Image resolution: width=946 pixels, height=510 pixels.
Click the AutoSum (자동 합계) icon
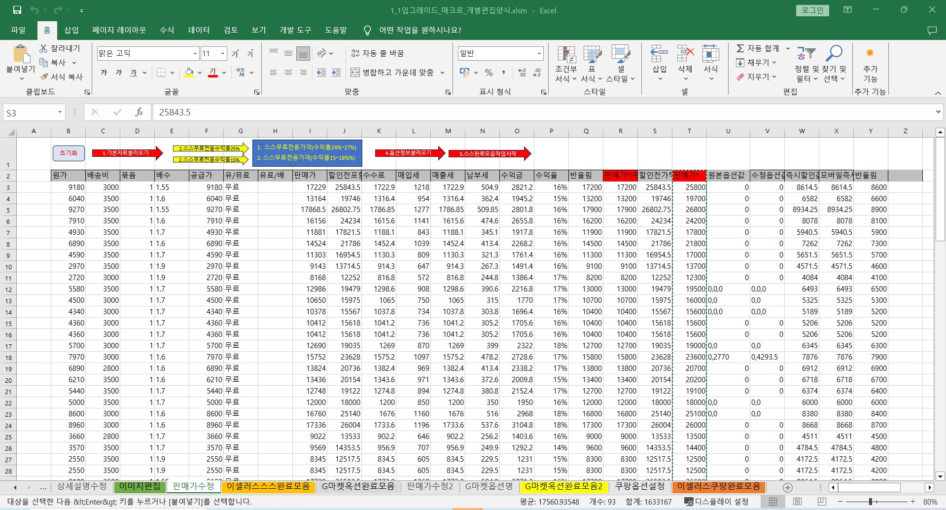tap(740, 48)
